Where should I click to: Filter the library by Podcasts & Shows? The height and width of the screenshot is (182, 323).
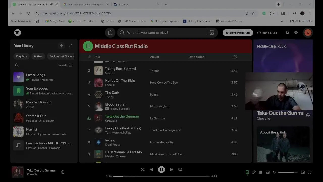pyautogui.click(x=62, y=56)
